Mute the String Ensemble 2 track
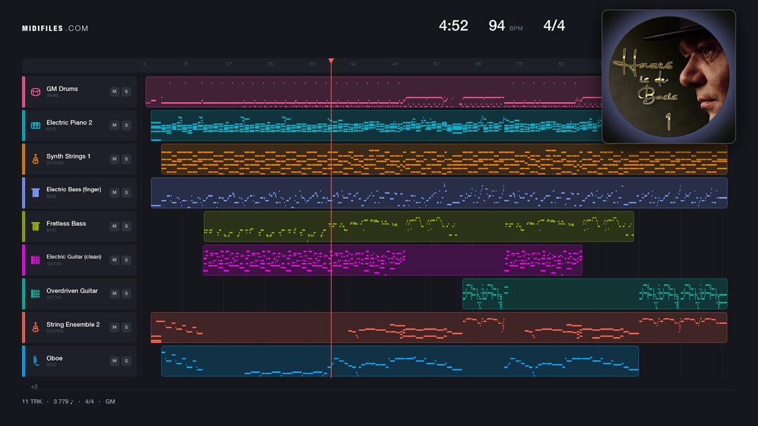This screenshot has width=758, height=426. point(114,327)
